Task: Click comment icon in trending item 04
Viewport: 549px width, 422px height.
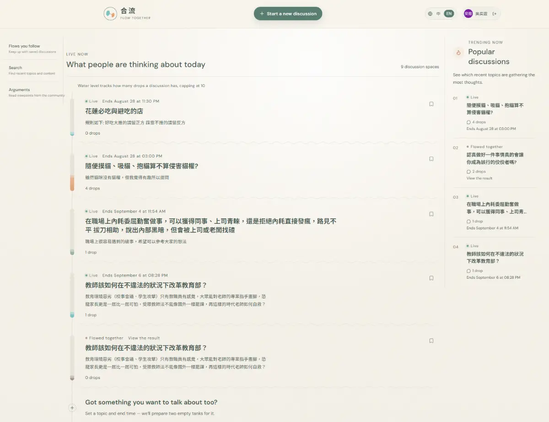Action: [468, 271]
